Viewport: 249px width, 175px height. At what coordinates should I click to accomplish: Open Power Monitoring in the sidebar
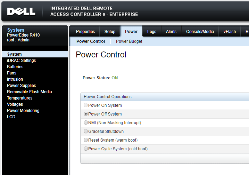(x=23, y=111)
